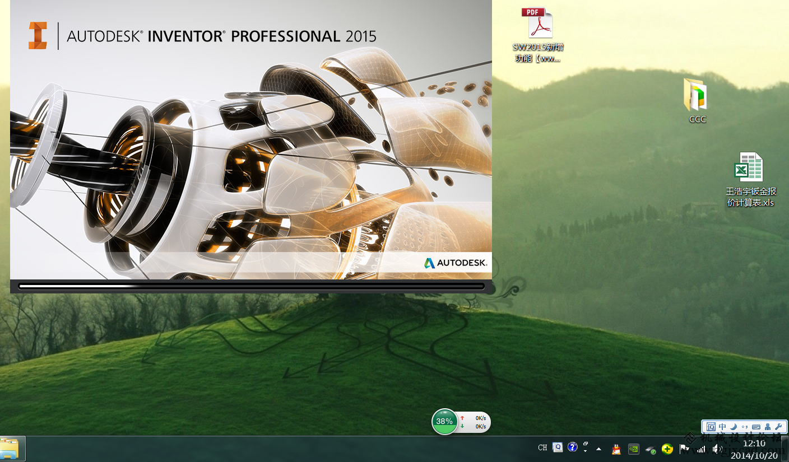
Task: Click the user account icon on IME bar
Action: coord(768,427)
